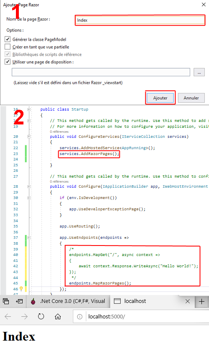Click the site info icon in address bar
Image resolution: width=209 pixels, height=362 pixels.
coord(80,317)
